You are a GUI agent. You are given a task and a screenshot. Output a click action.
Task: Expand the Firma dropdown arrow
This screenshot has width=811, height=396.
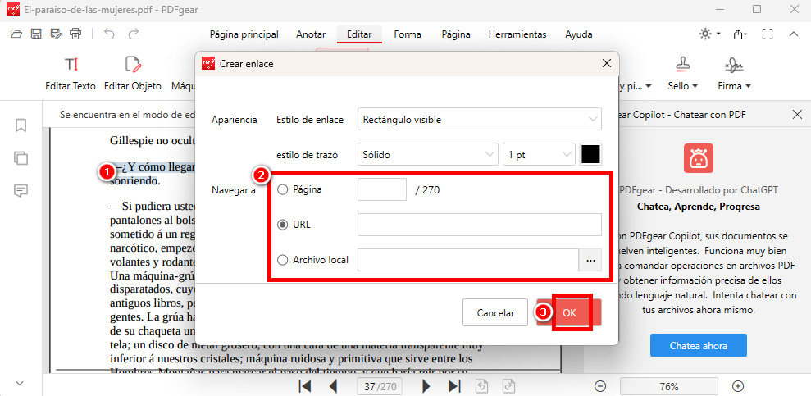pyautogui.click(x=748, y=86)
